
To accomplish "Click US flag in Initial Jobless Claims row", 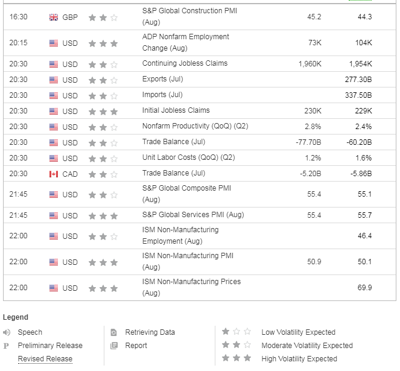I will [54, 111].
